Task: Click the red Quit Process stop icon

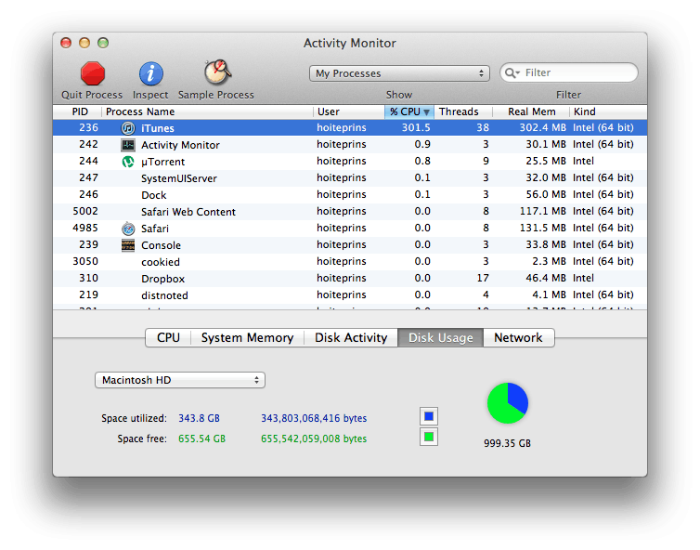Action: coord(93,73)
